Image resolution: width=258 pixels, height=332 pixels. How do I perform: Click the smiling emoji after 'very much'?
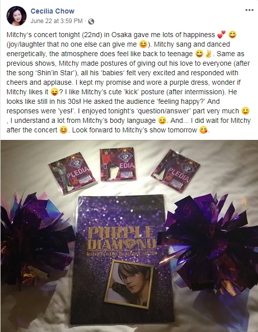click(245, 111)
